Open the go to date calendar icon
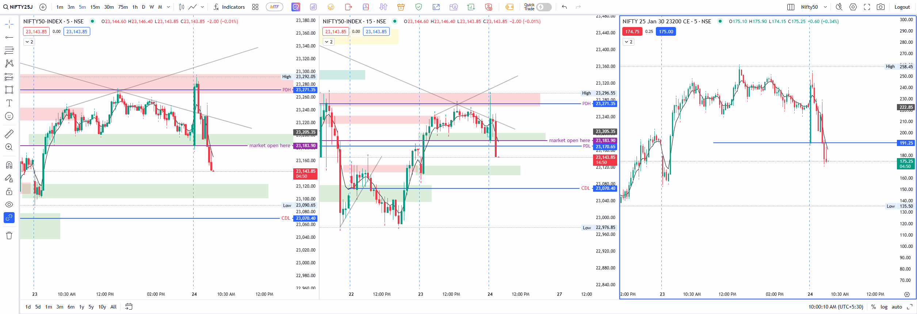 coord(129,307)
